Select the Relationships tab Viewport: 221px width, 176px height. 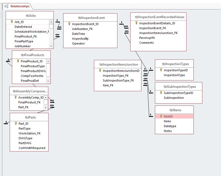click(x=18, y=6)
